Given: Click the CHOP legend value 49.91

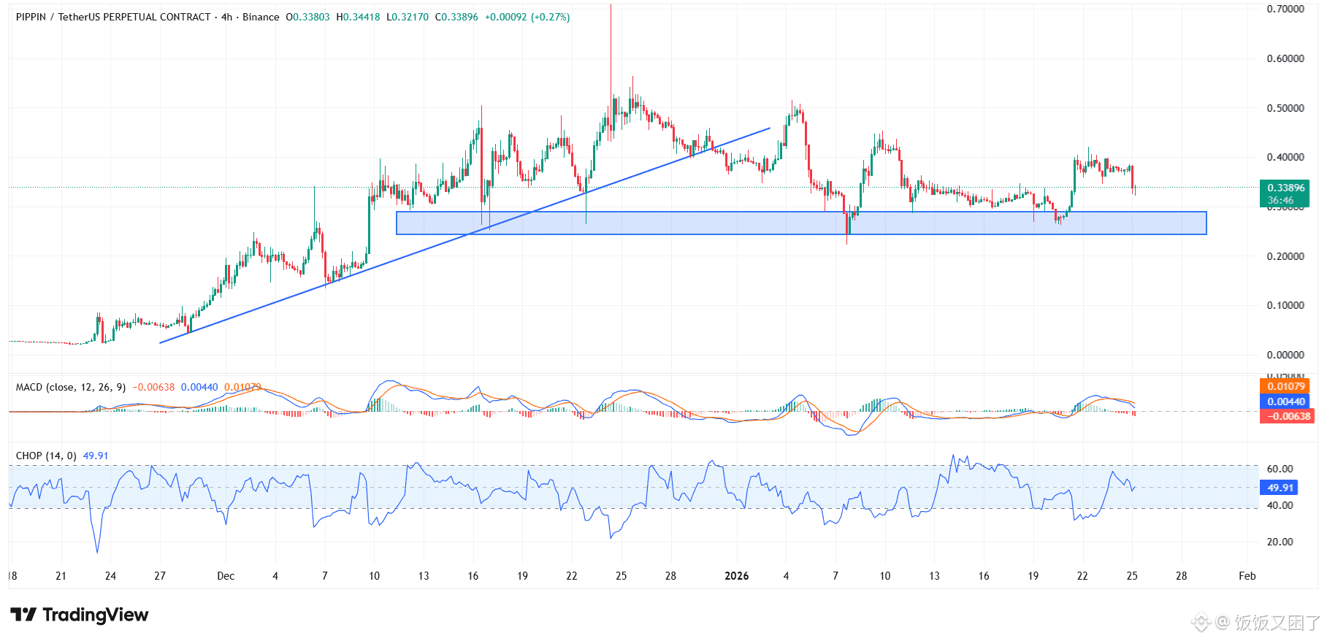Looking at the screenshot, I should (96, 456).
